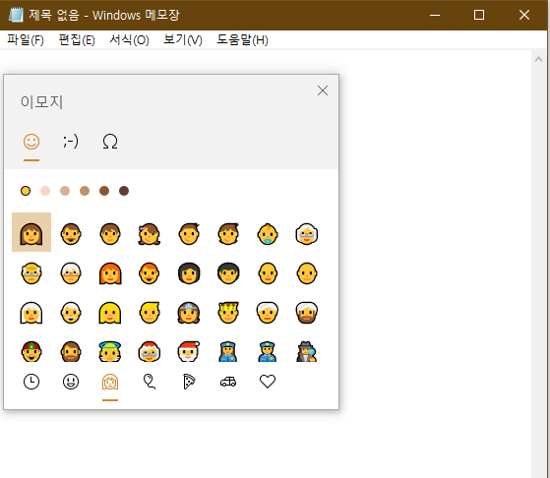
Task: Insert the man with goatee emoji
Action: (71, 234)
